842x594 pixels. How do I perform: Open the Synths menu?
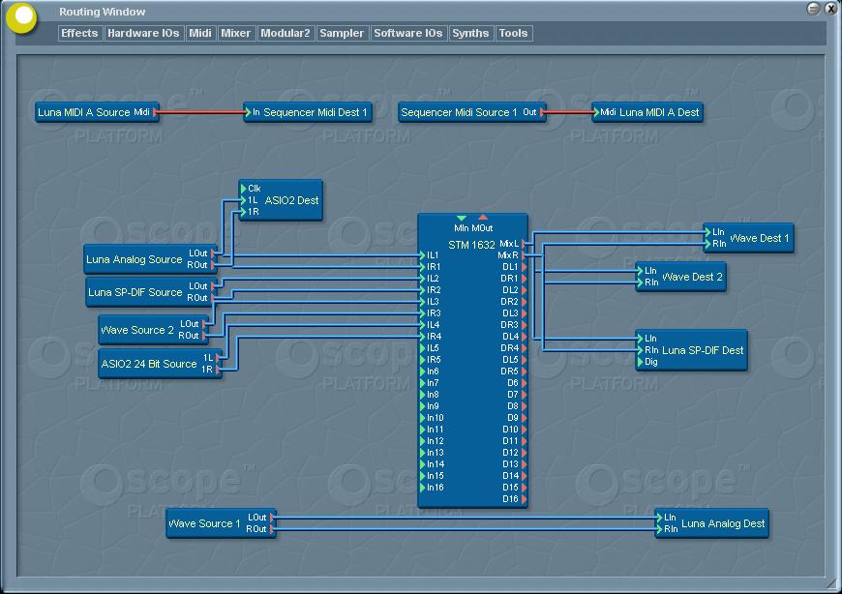point(470,33)
